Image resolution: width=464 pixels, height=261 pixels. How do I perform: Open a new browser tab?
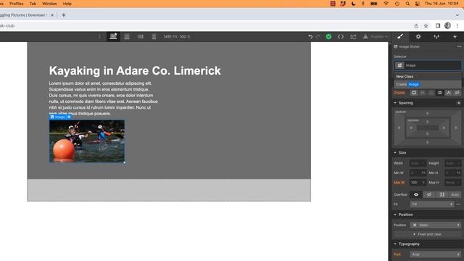(64, 15)
